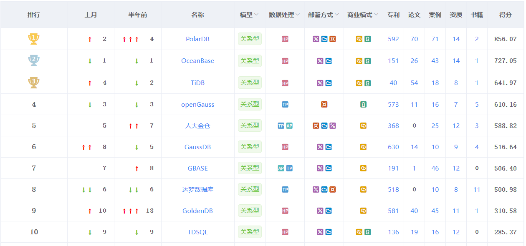Click the 专利 column header
Screen dimensions: 526x246
(x=393, y=15)
